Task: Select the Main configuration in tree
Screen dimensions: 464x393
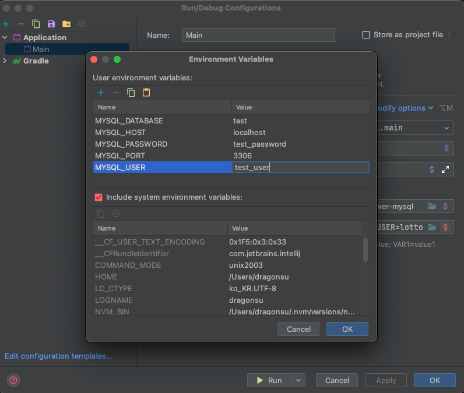Action: click(67, 49)
